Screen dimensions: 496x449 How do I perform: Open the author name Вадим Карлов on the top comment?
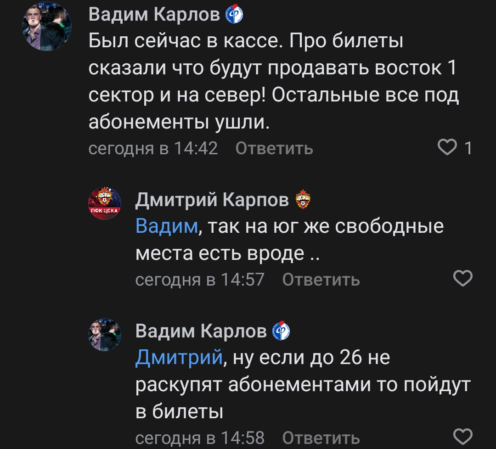(x=154, y=15)
